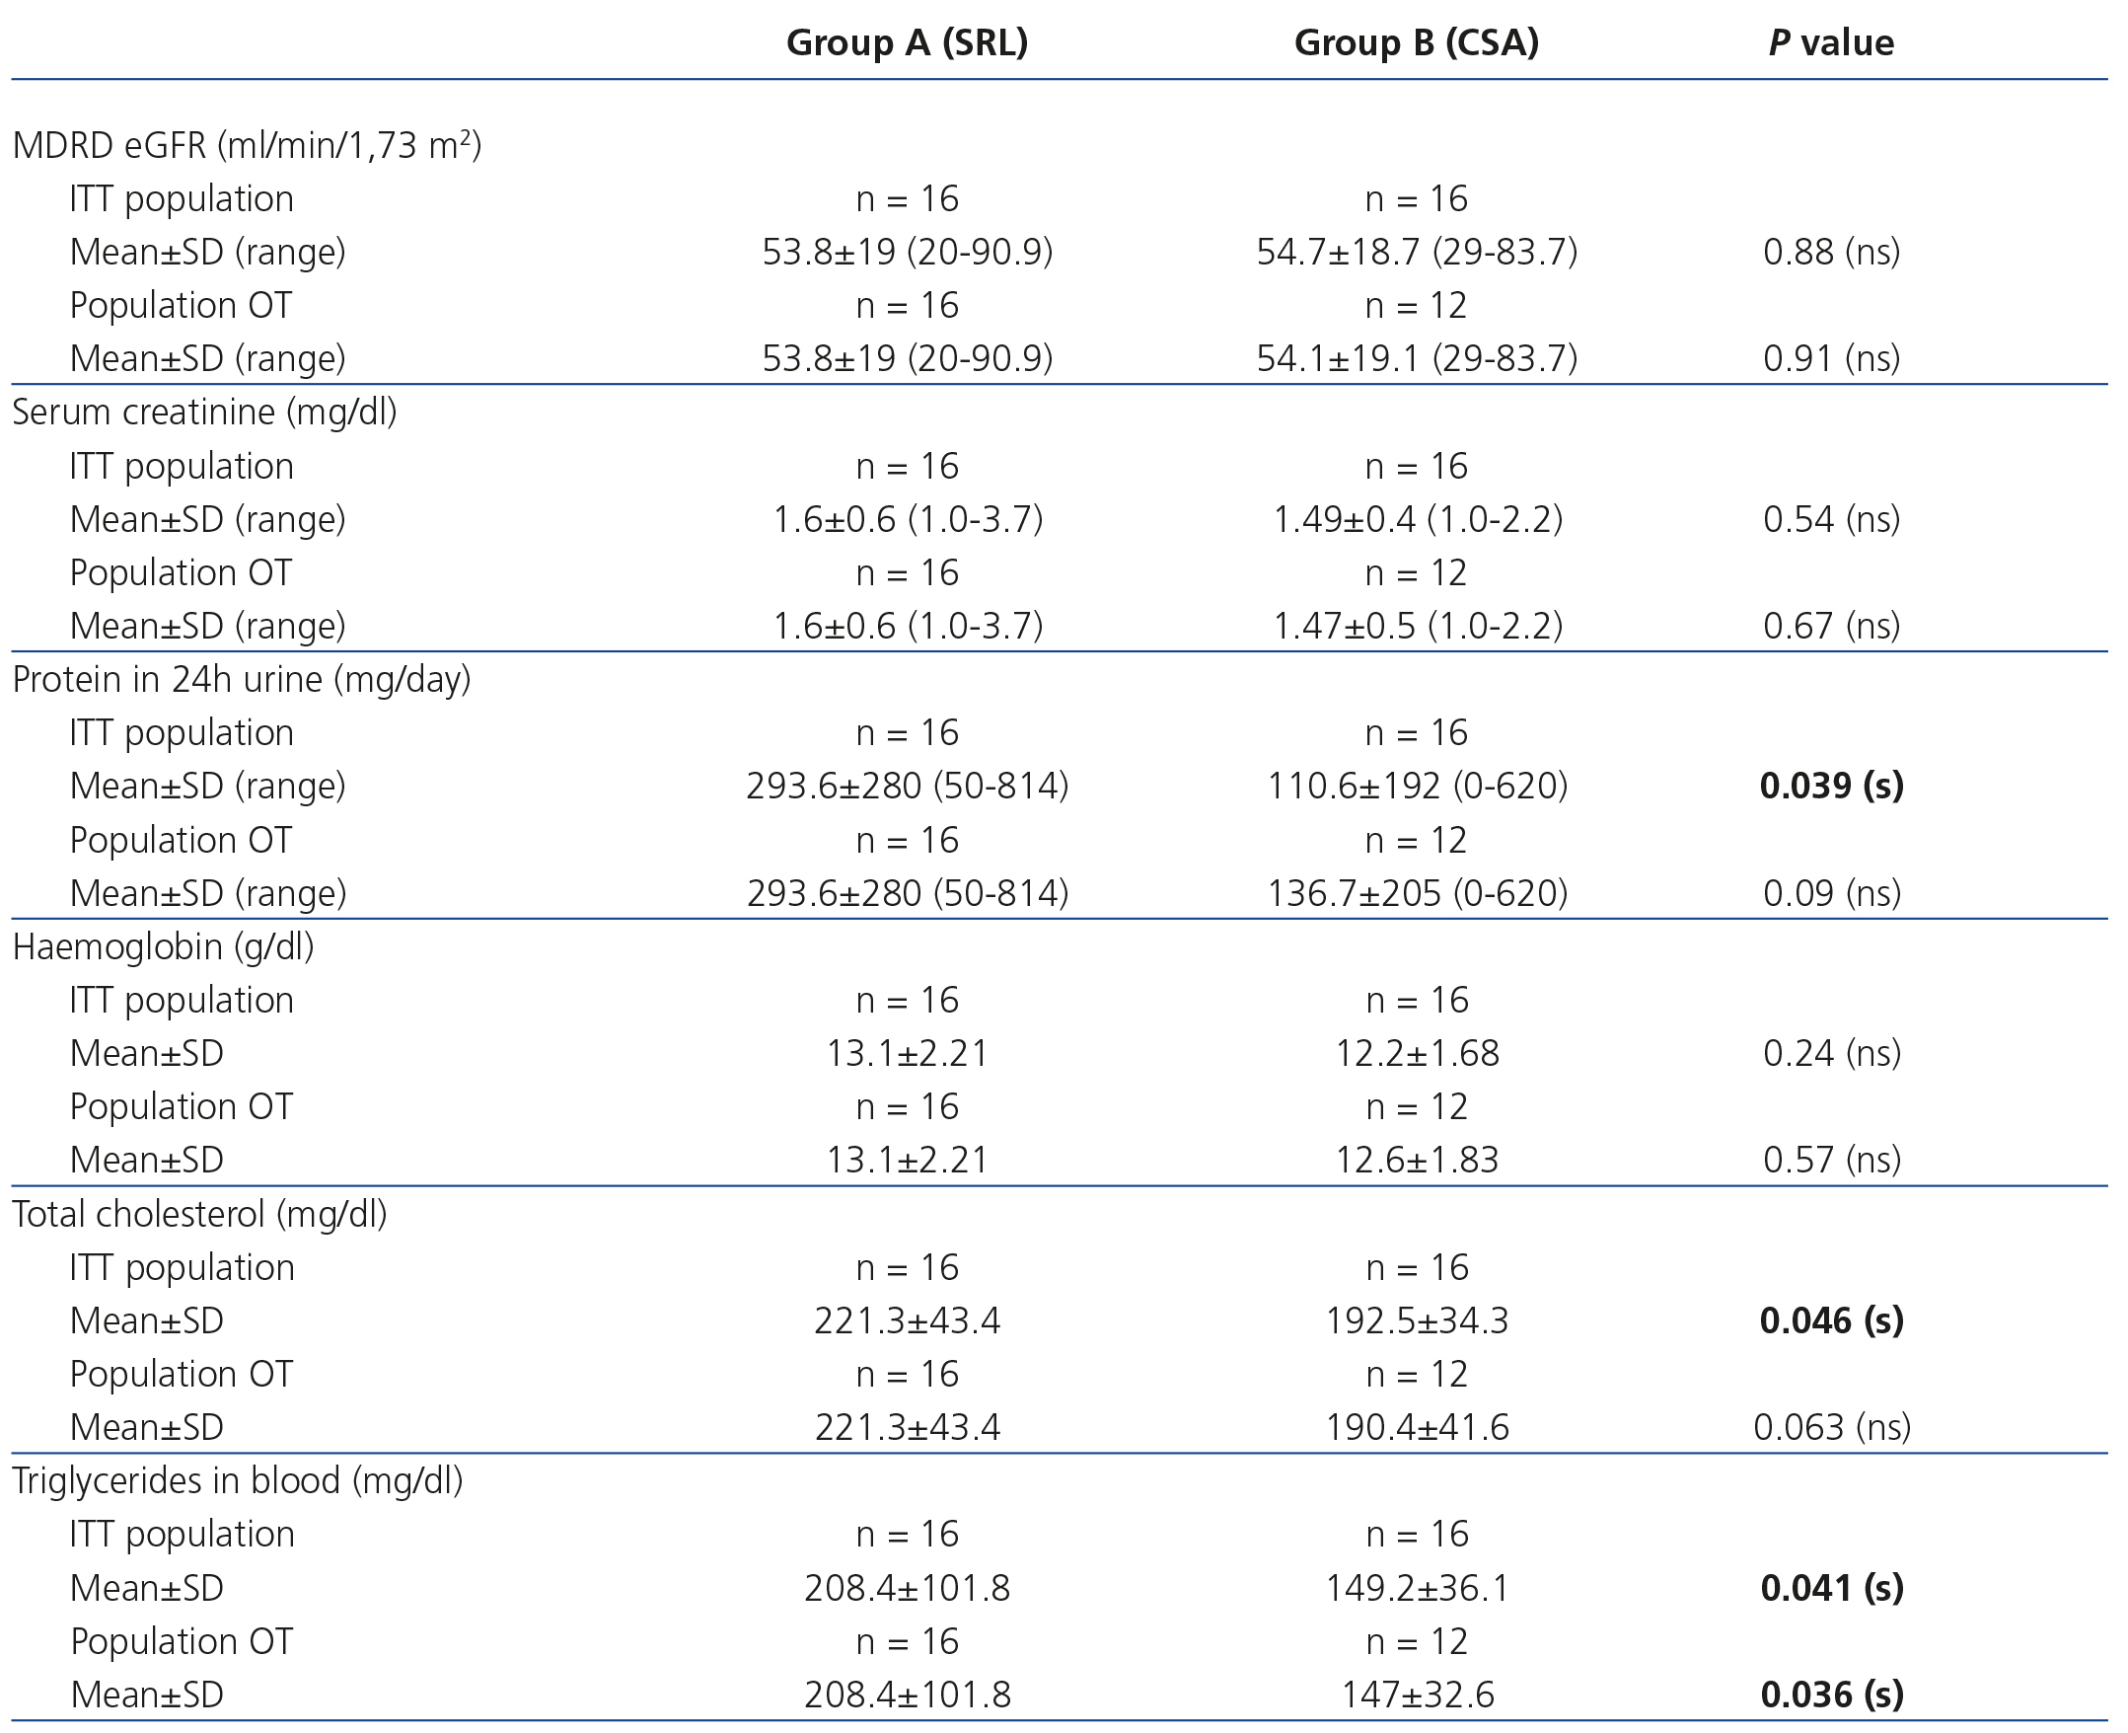Viewport: 2128px width, 1733px height.
Task: Select the Triglycerides in blood heading
Action: pyautogui.click(x=238, y=1480)
